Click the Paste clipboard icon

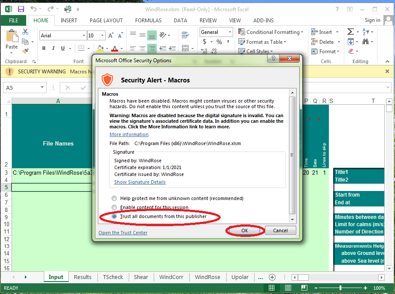[12, 36]
